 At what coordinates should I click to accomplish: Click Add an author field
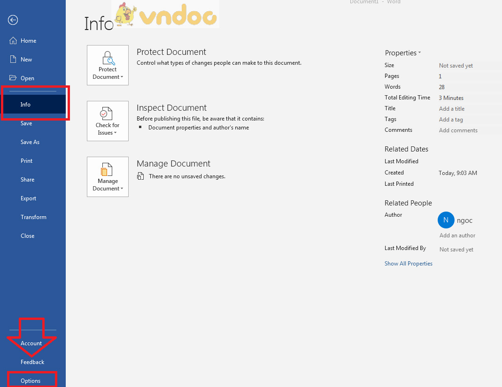click(457, 235)
